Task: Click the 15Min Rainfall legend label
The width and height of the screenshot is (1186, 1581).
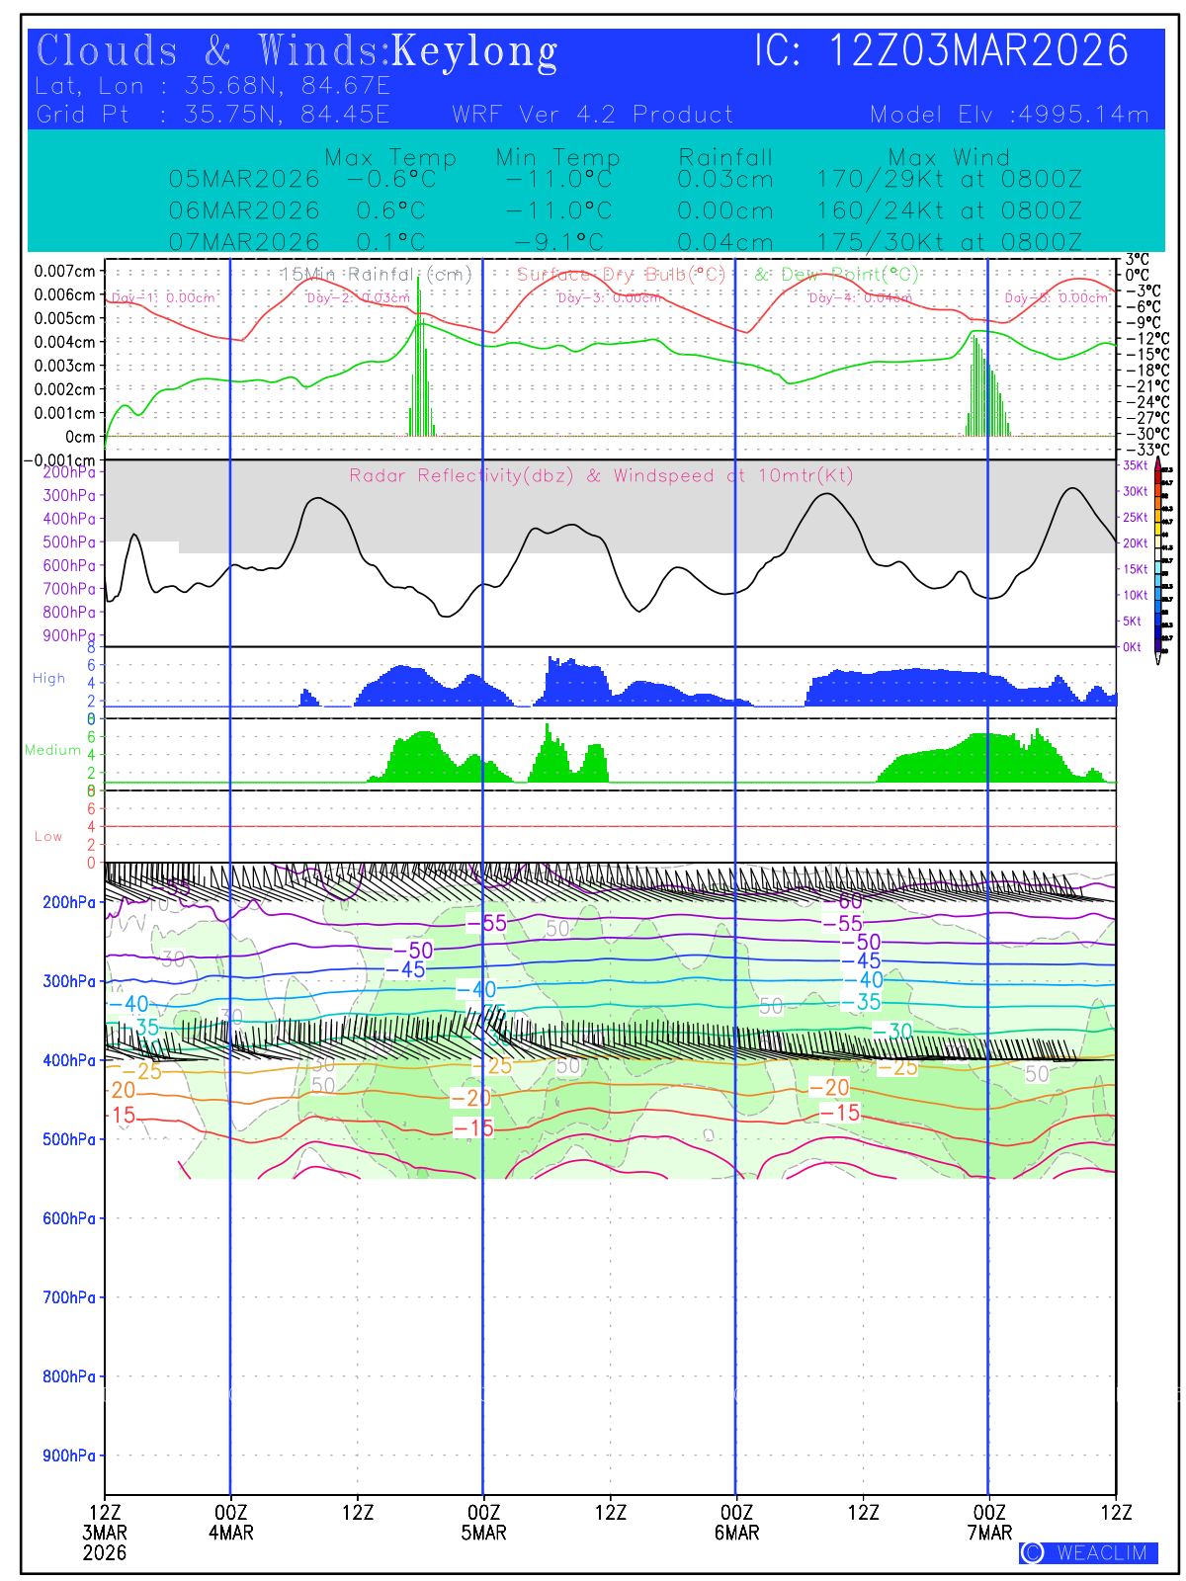Action: point(377,275)
